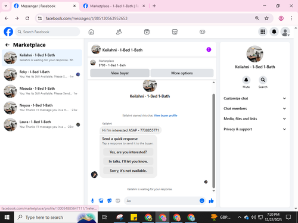
Task: Open Task View on the taskbar
Action: pos(105,218)
